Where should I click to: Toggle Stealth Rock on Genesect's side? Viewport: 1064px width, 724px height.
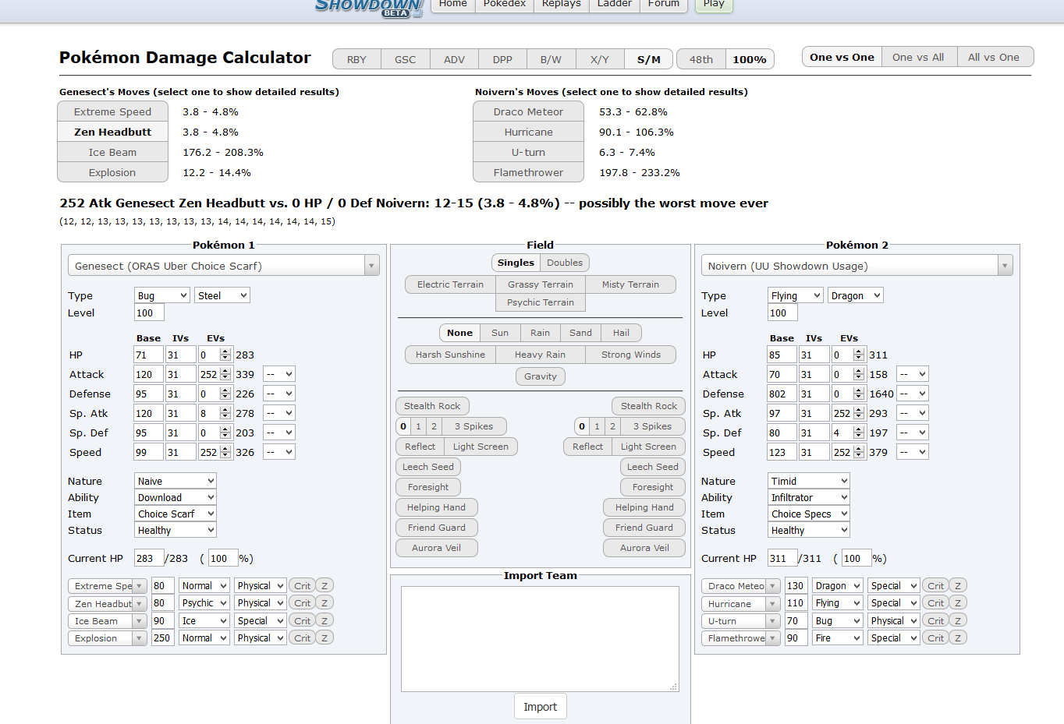432,406
